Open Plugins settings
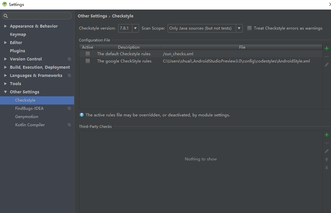331x213 pixels. coord(17,51)
